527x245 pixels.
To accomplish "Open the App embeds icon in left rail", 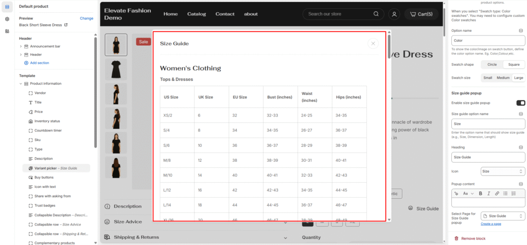I will 7,31.
